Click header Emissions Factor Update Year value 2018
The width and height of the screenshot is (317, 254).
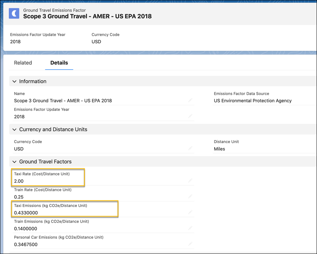15,42
